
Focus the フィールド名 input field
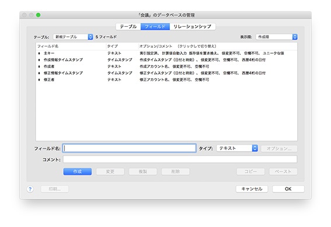click(130, 148)
